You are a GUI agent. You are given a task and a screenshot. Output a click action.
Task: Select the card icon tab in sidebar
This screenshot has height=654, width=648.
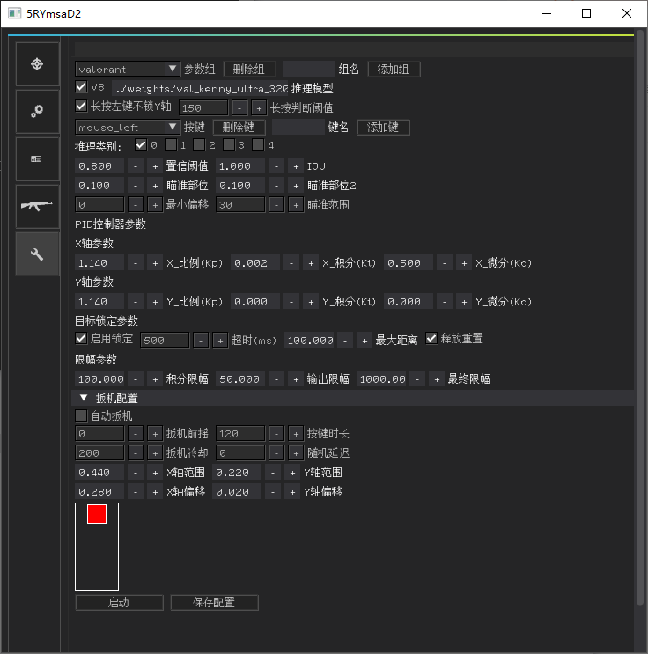tap(37, 159)
